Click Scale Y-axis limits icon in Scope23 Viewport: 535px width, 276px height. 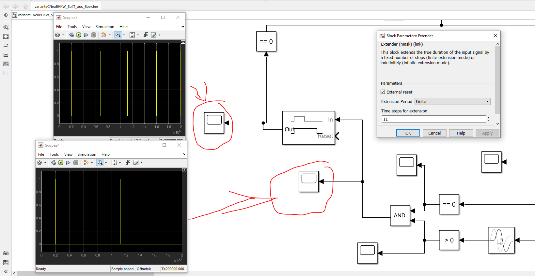(132, 35)
